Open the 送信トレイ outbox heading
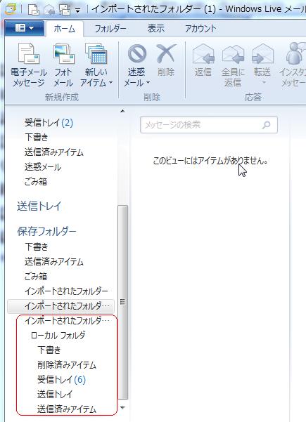The image size is (306, 422). pos(39,206)
